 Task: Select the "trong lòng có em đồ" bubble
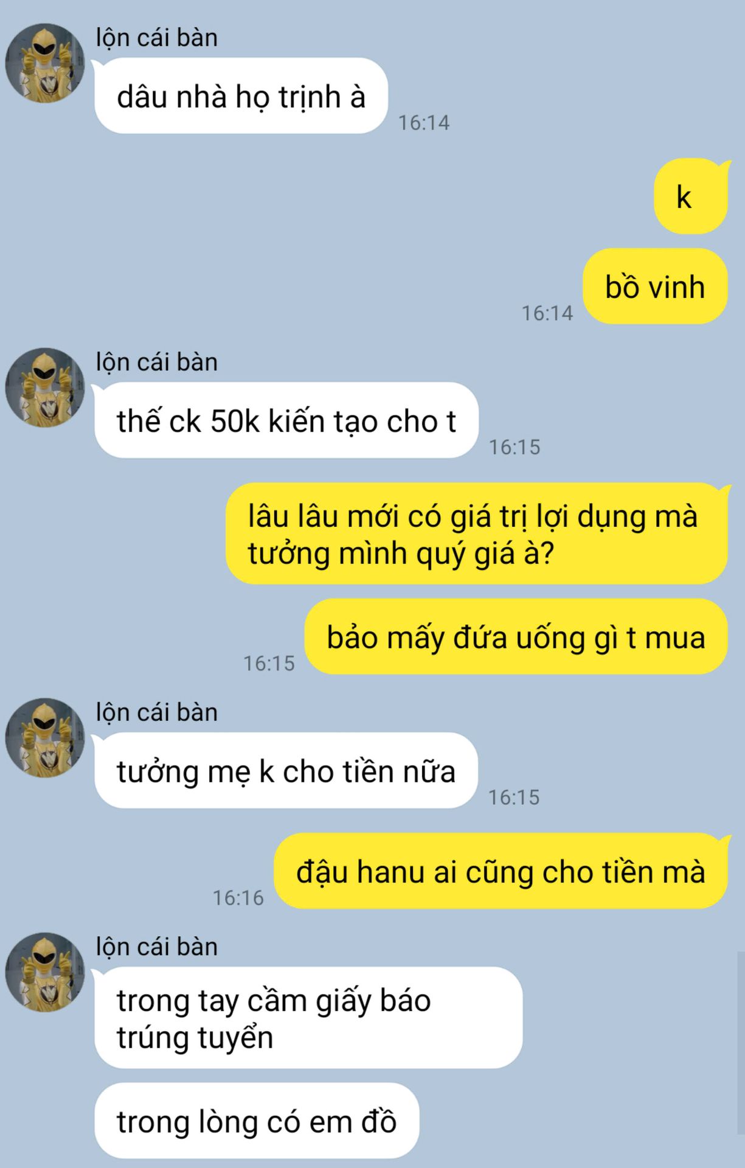coord(257,1121)
